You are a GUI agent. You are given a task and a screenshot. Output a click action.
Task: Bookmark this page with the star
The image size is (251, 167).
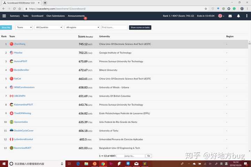click(206, 9)
